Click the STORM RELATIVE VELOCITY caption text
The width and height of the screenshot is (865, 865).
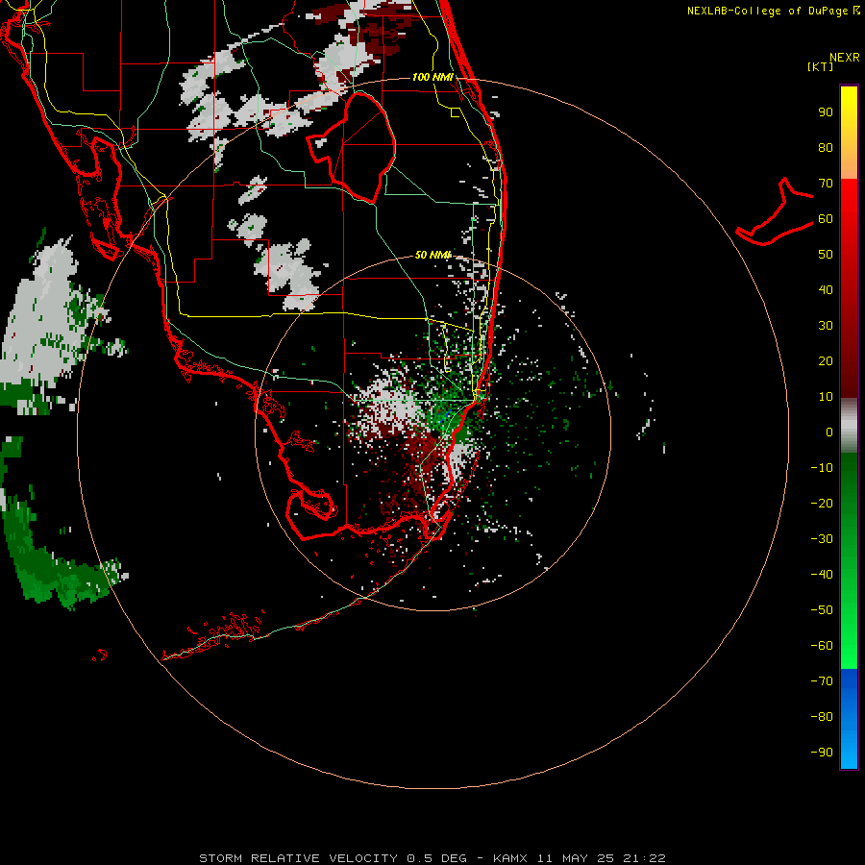click(298, 858)
